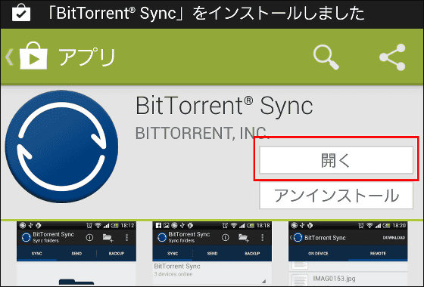Tap the アンインストール button
This screenshot has width=424, height=287.
336,196
